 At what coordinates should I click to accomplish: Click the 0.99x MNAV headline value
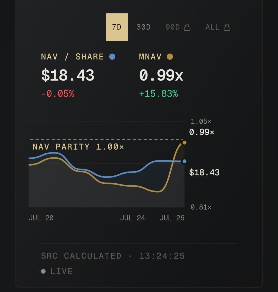point(161,75)
